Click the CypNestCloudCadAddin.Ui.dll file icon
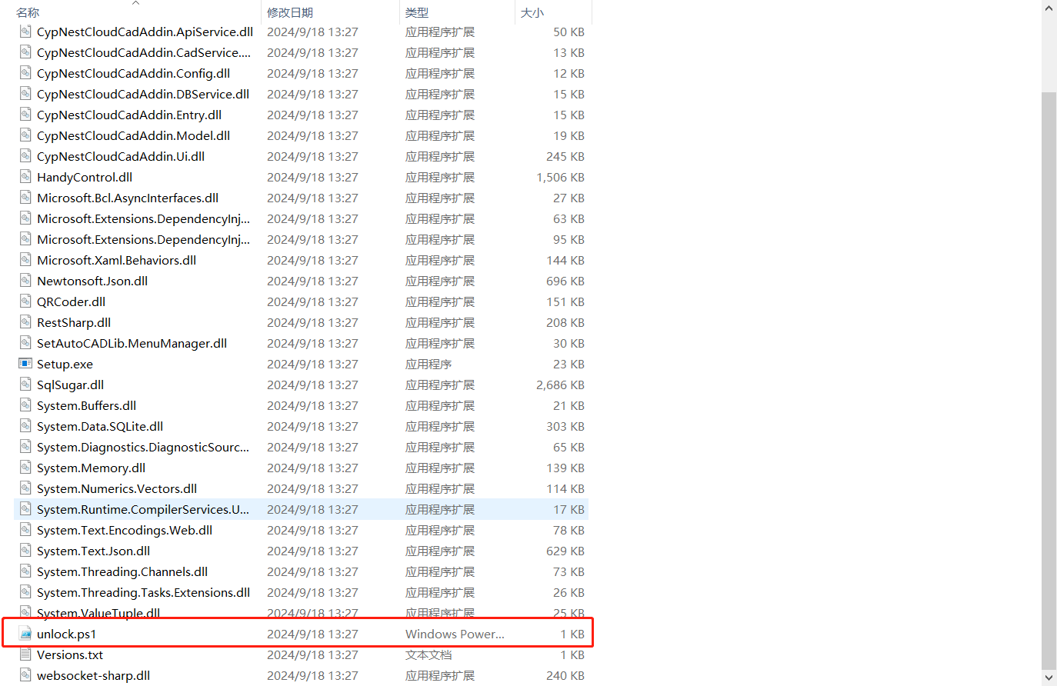This screenshot has height=686, width=1057. pyautogui.click(x=25, y=156)
